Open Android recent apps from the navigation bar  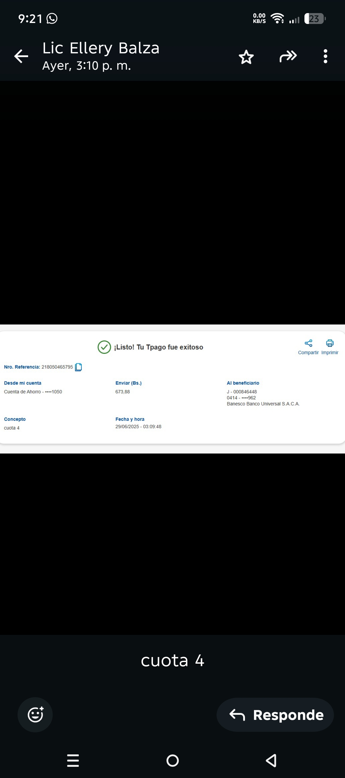[x=73, y=760]
